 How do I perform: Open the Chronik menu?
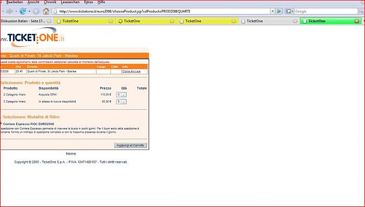tap(50, 2)
